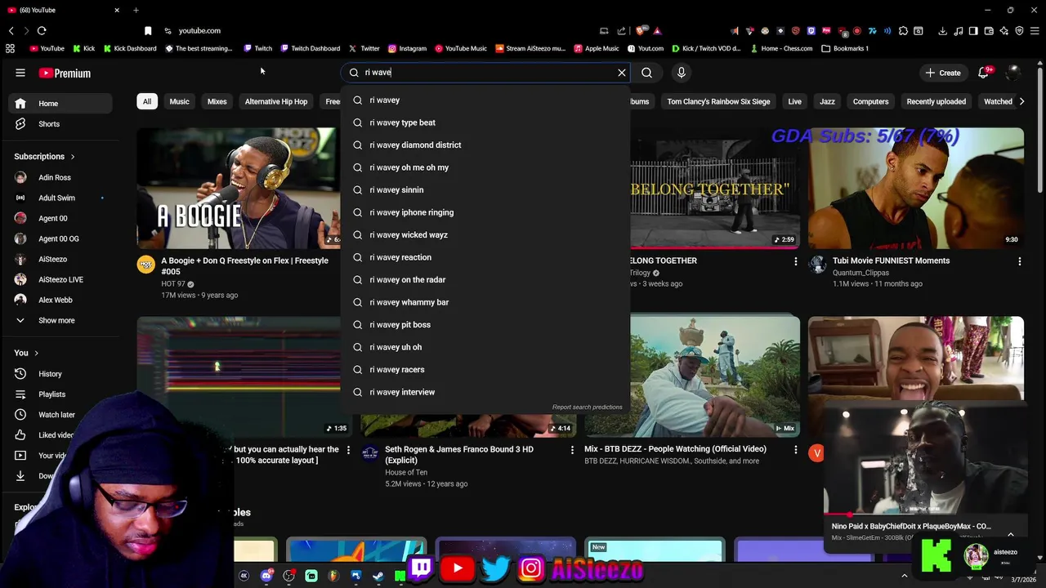Screen dimensions: 1046x588
Task: Open the AiSteezo LIVE subscription
Action: point(60,279)
